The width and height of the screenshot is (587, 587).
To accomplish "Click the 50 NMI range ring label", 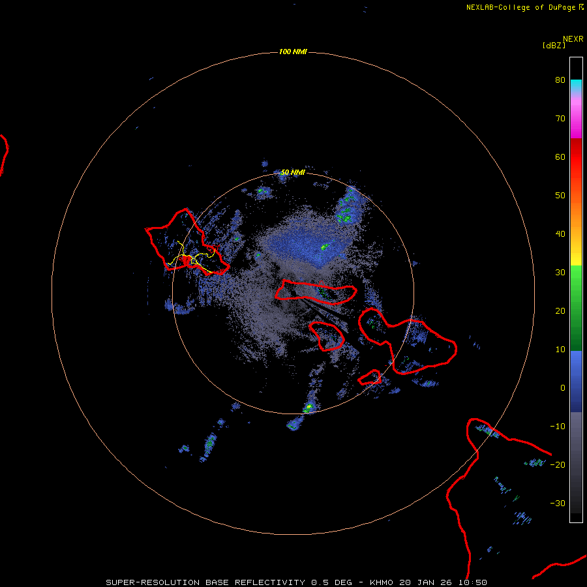I will [x=293, y=172].
